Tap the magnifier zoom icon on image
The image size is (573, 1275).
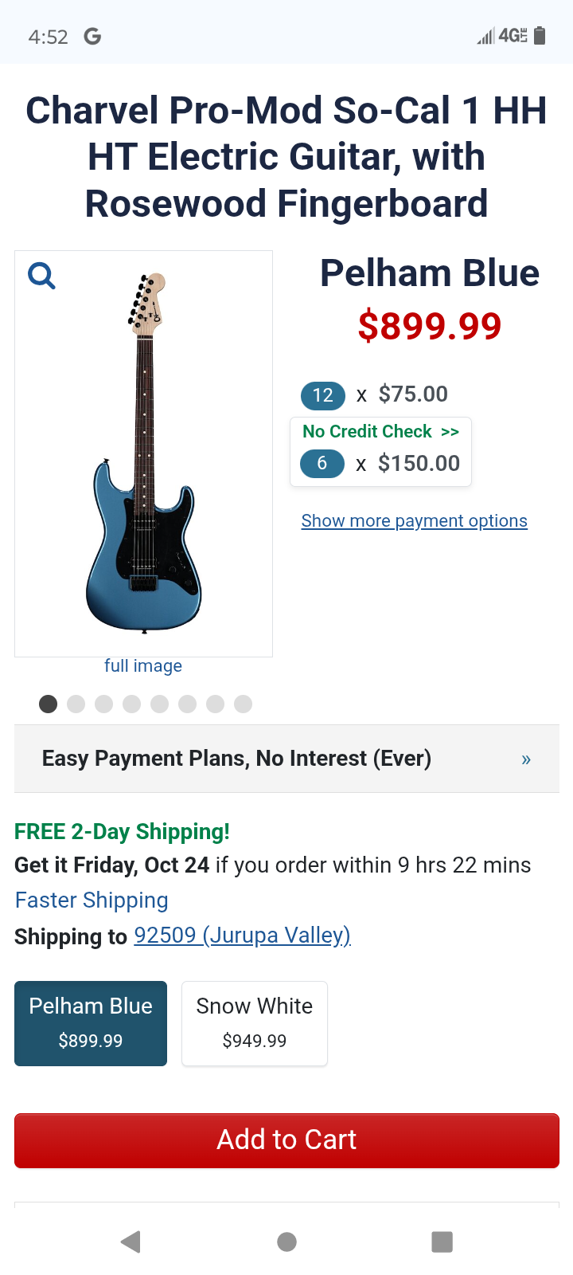(41, 276)
